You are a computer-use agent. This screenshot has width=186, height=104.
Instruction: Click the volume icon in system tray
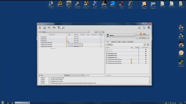point(175,103)
